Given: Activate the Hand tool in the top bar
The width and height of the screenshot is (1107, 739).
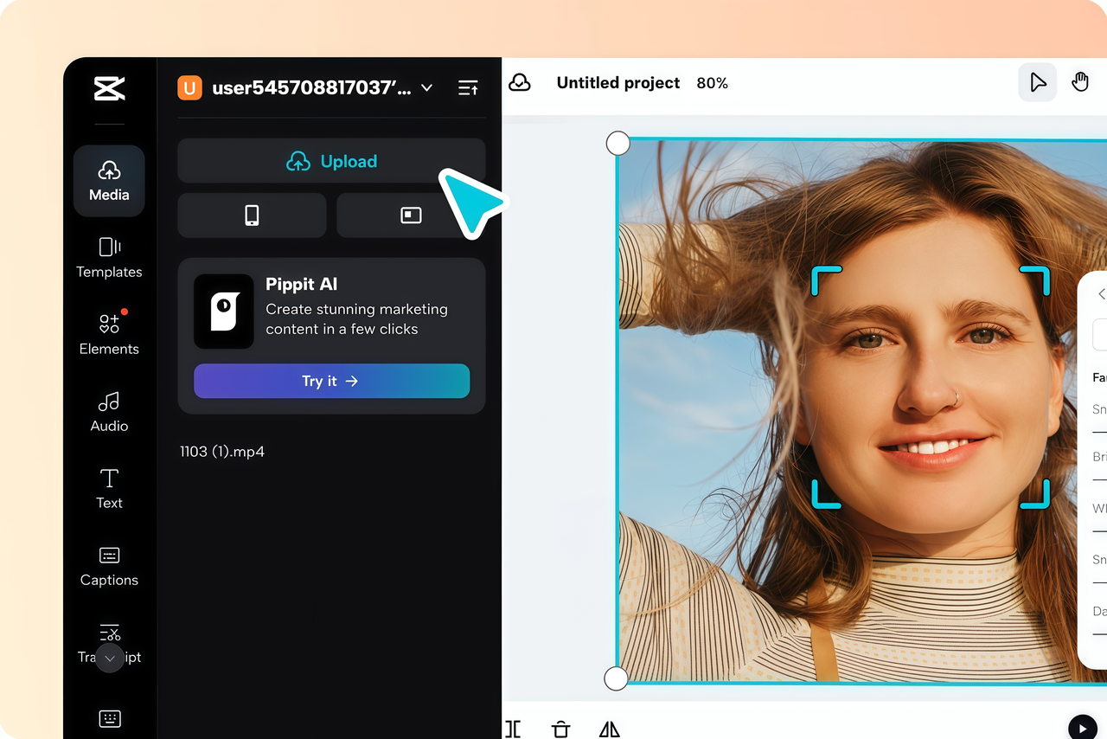Looking at the screenshot, I should point(1080,81).
